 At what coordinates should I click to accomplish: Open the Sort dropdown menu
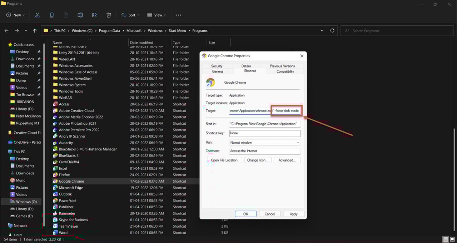[x=130, y=15]
